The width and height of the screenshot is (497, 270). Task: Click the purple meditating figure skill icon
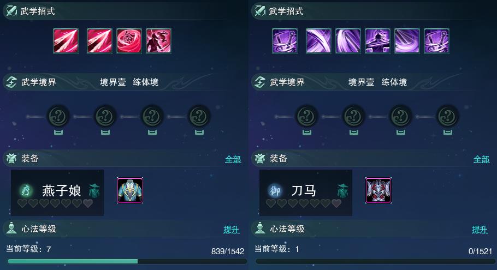(377, 40)
